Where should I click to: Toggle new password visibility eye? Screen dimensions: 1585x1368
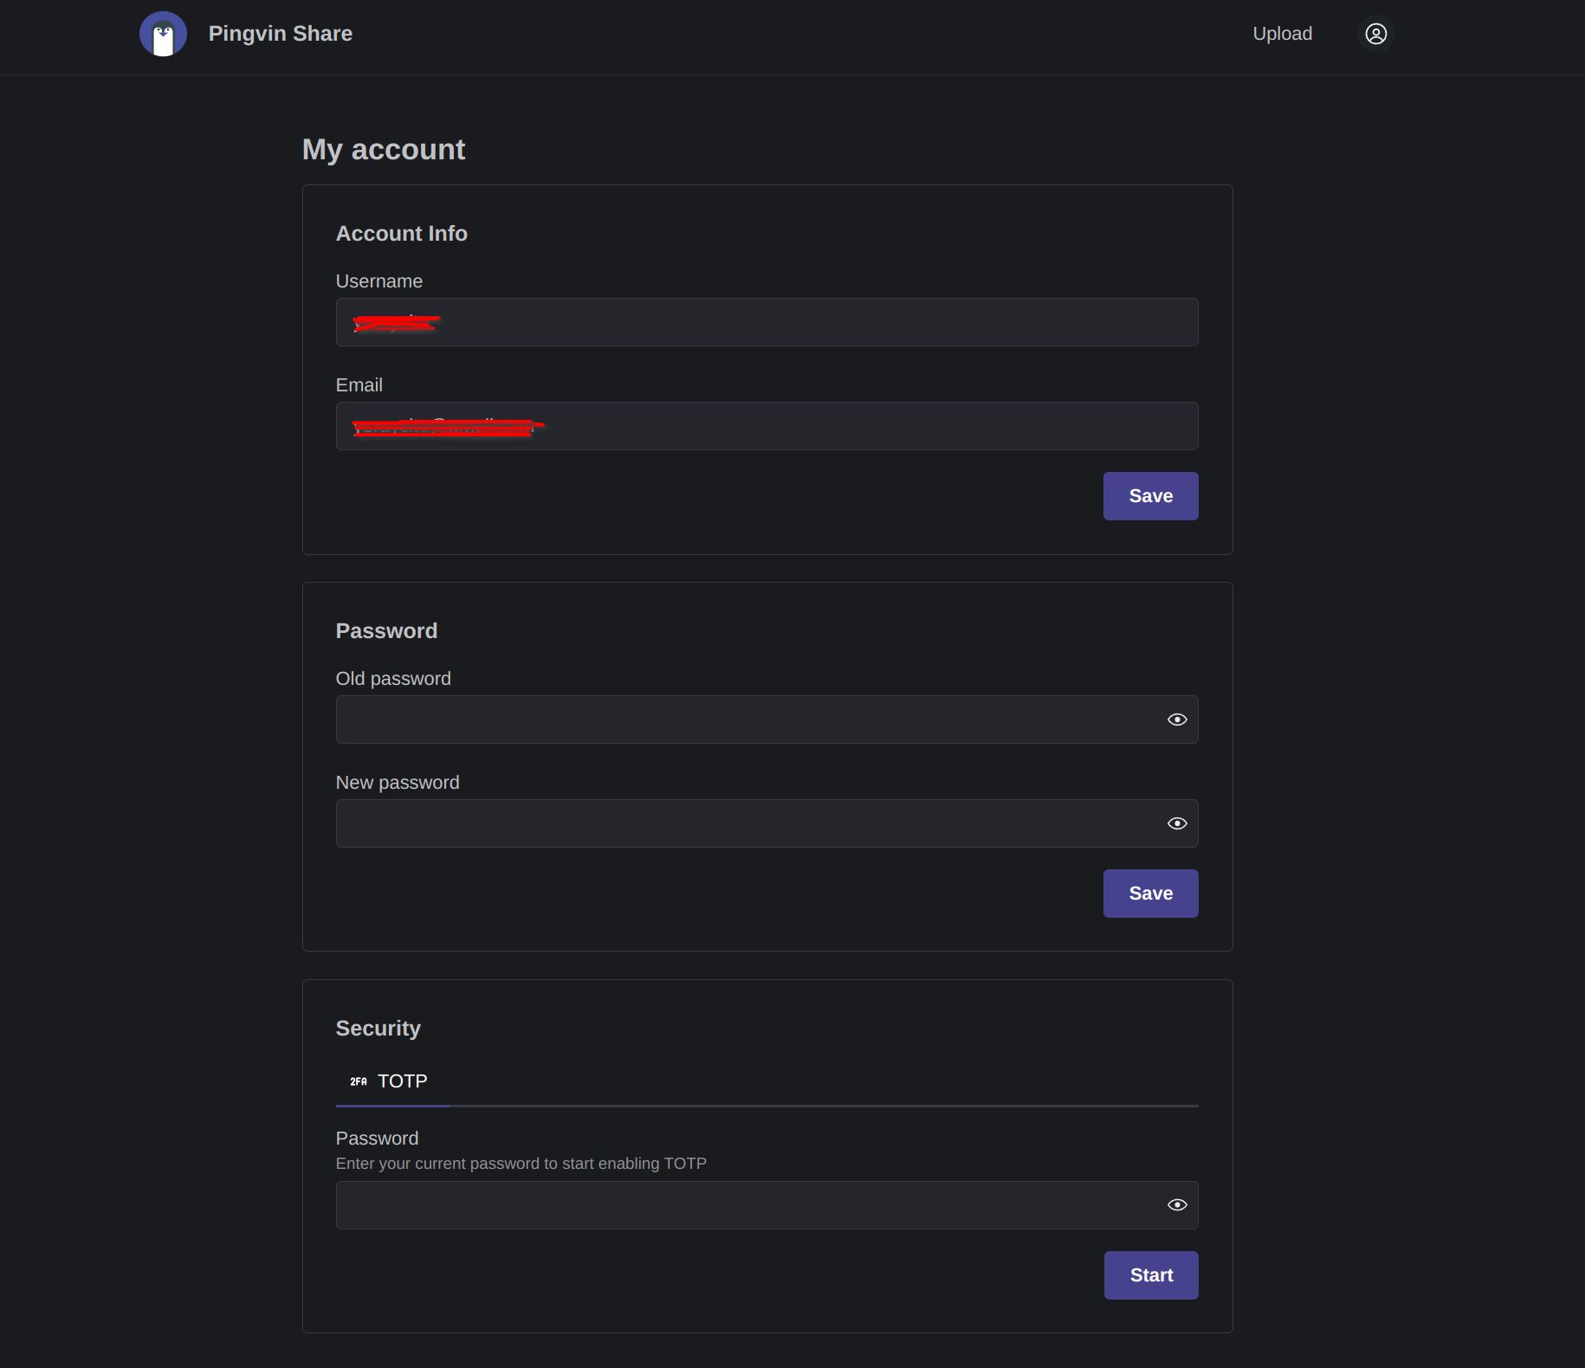1176,823
